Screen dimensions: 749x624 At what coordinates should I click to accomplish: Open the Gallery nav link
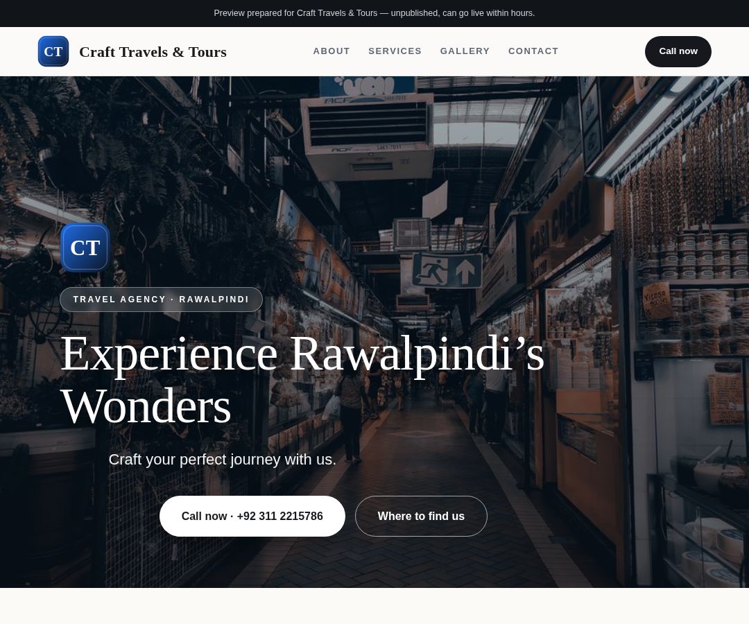pyautogui.click(x=465, y=51)
